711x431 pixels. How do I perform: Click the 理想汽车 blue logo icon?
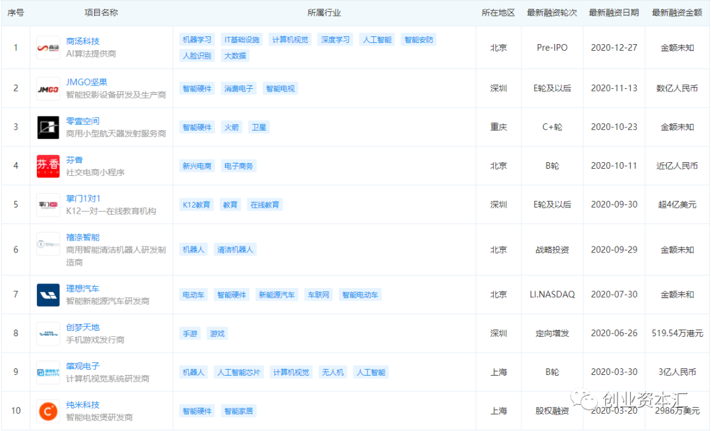(48, 295)
